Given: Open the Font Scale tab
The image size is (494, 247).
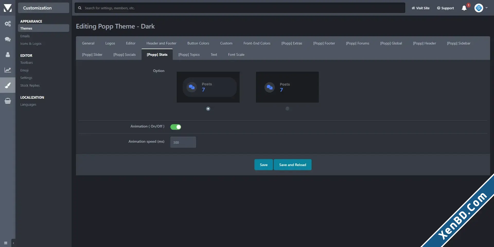Looking at the screenshot, I should coord(236,54).
